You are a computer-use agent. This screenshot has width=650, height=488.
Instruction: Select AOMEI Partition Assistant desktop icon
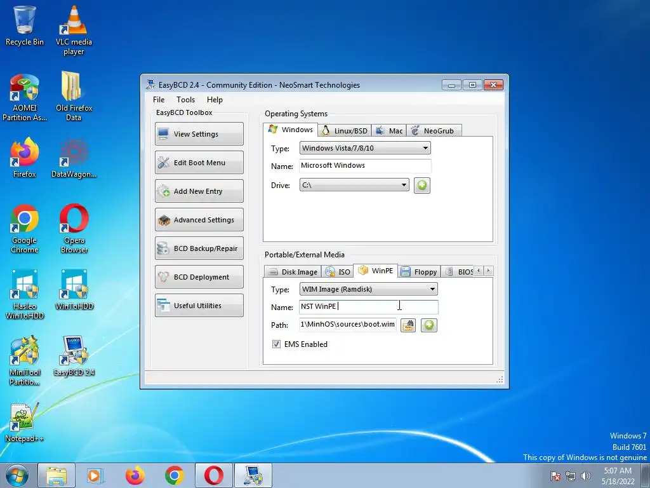(25, 97)
